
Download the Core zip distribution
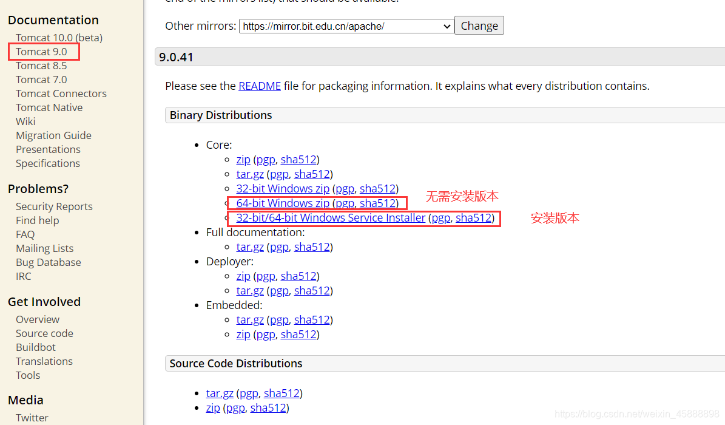pyautogui.click(x=243, y=160)
